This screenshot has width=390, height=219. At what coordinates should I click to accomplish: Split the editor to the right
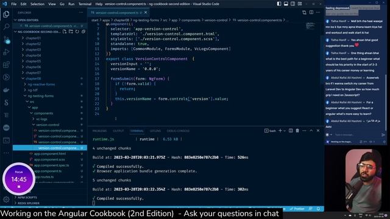[311, 12]
